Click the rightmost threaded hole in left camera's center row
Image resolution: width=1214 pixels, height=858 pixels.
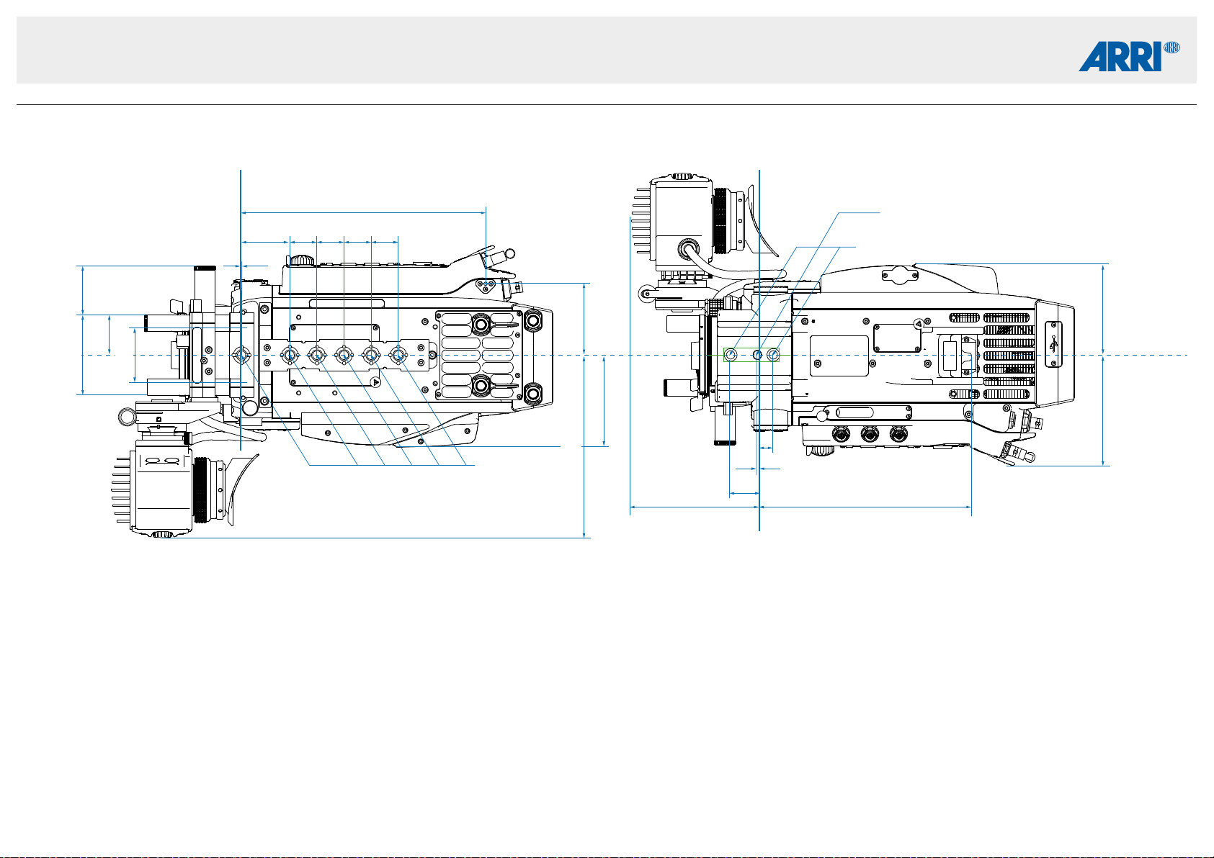pos(398,355)
